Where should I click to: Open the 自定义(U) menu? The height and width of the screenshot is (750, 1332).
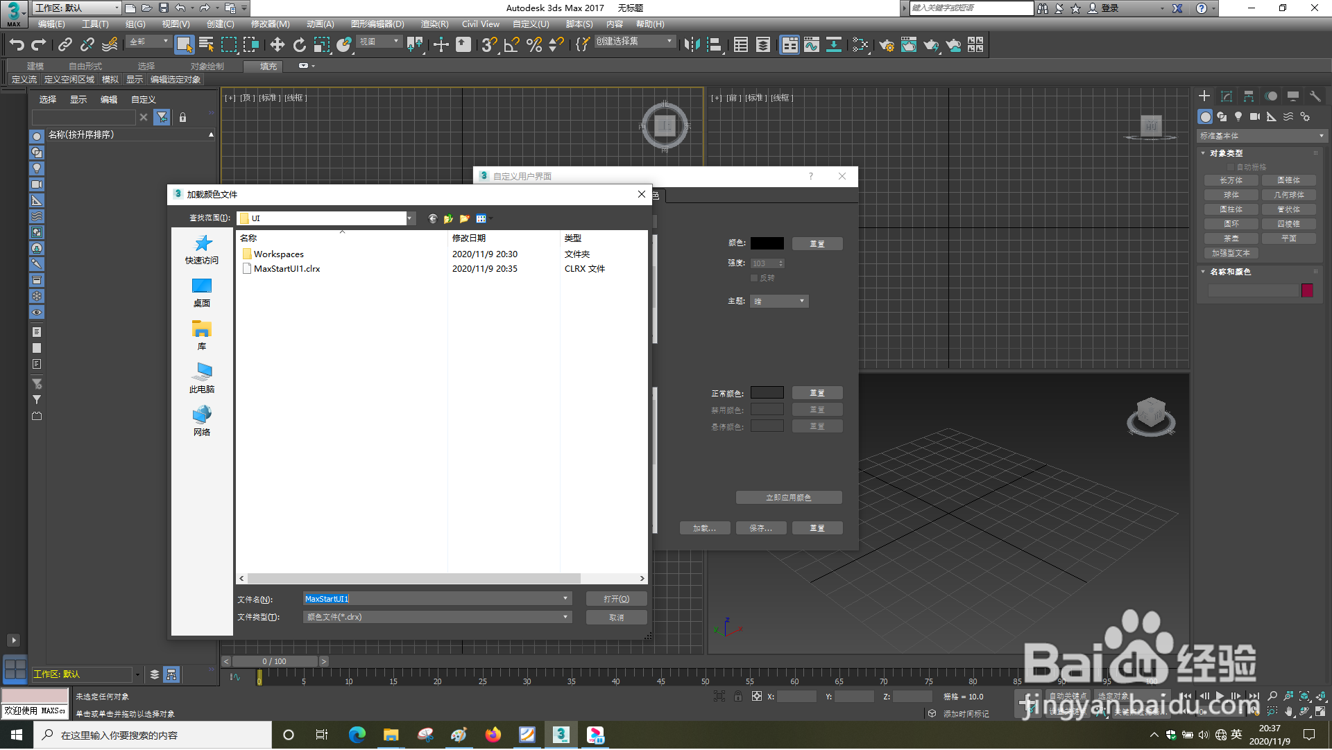[531, 24]
